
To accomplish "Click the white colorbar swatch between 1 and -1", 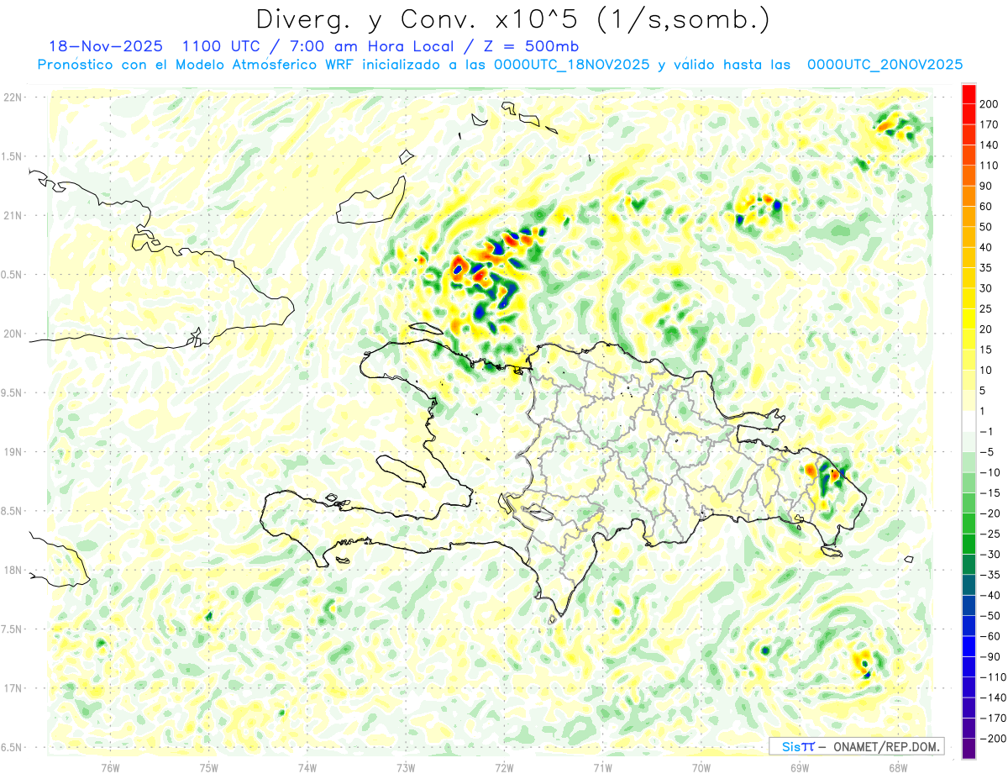I will [969, 420].
